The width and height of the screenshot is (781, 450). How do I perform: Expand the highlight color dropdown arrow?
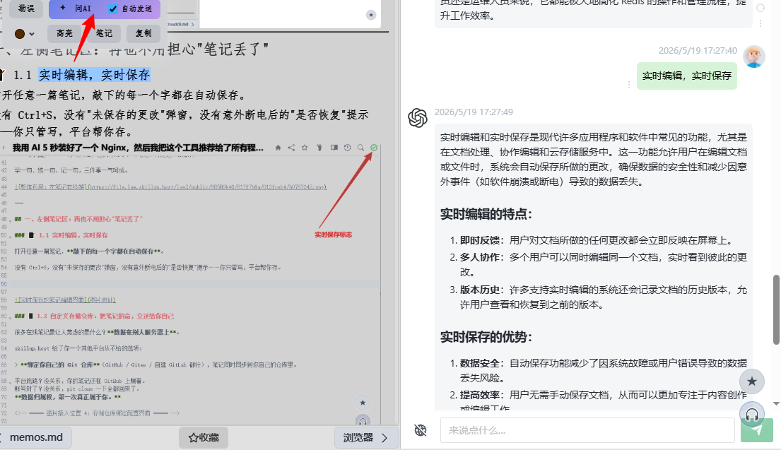tap(32, 35)
